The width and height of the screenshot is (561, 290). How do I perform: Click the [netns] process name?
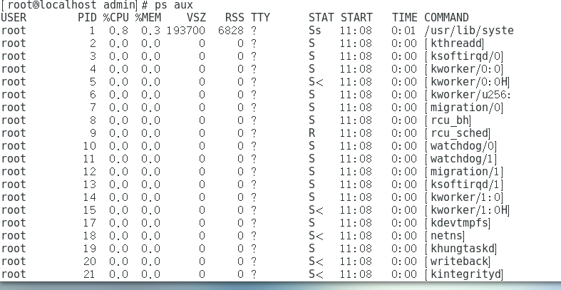pyautogui.click(x=445, y=236)
